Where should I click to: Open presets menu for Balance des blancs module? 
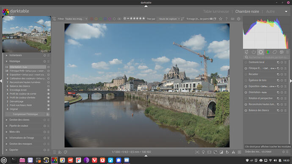[x=286, y=110]
